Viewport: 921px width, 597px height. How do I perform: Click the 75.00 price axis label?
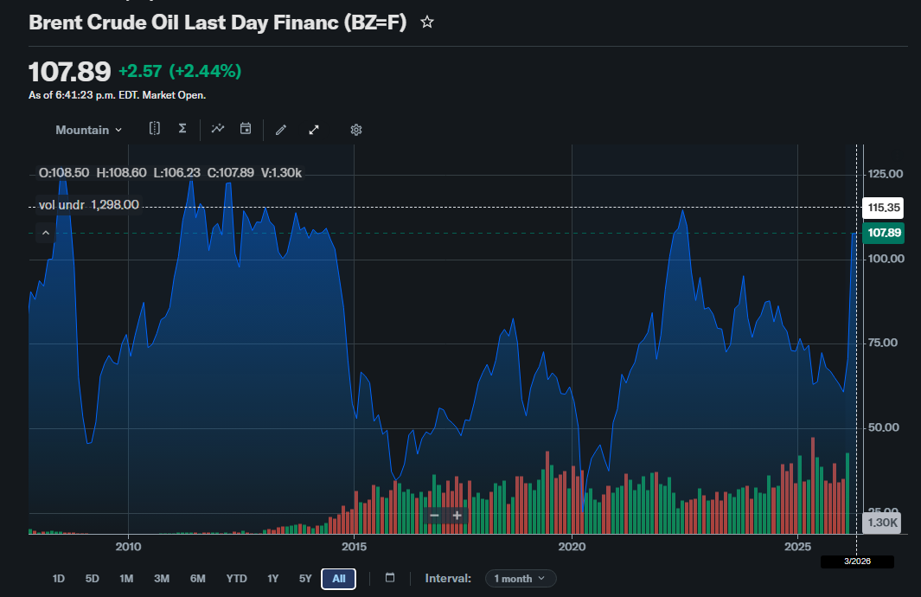click(883, 343)
